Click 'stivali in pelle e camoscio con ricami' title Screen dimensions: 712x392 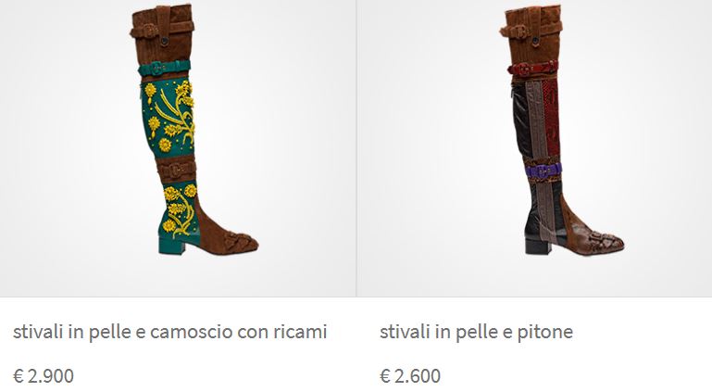(169, 332)
